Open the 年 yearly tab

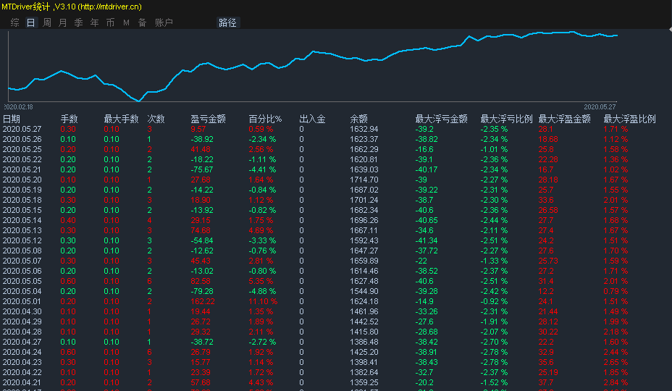(94, 22)
